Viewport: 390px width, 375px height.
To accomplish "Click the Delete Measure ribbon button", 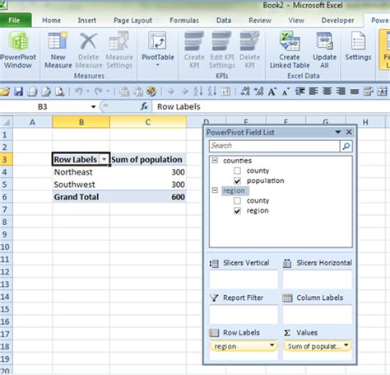I will pos(89,50).
